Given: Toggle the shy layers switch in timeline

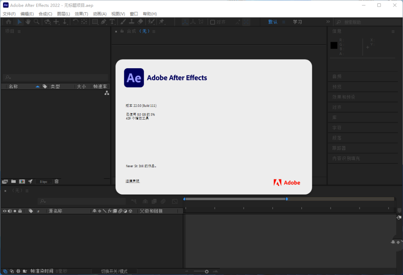Looking at the screenshot, I should (x=145, y=201).
